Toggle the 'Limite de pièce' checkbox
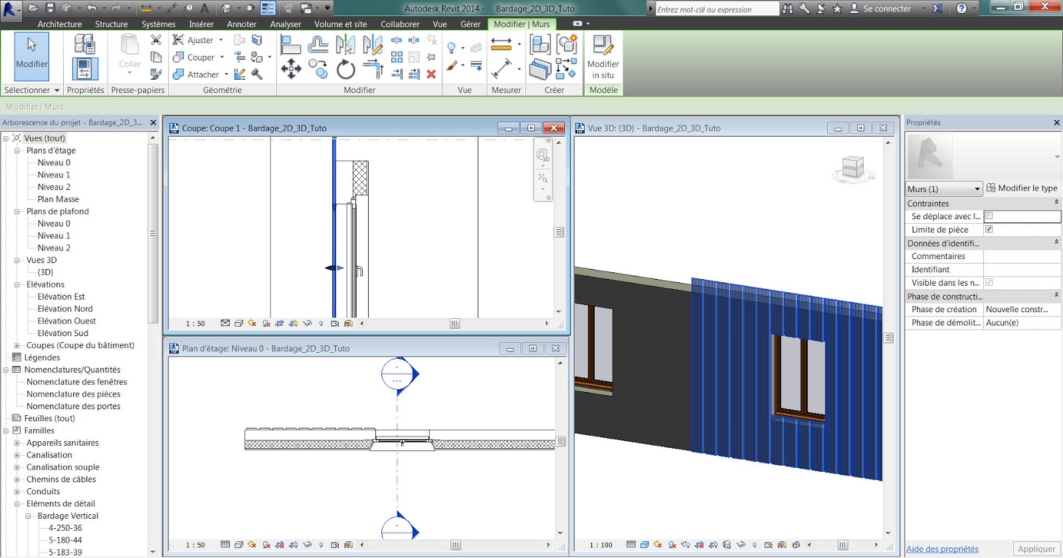This screenshot has width=1063, height=558. (x=989, y=229)
